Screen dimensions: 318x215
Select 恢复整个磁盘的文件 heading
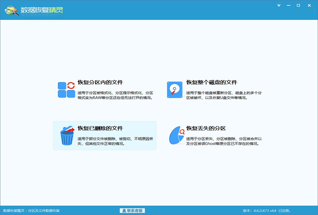[x=212, y=82]
